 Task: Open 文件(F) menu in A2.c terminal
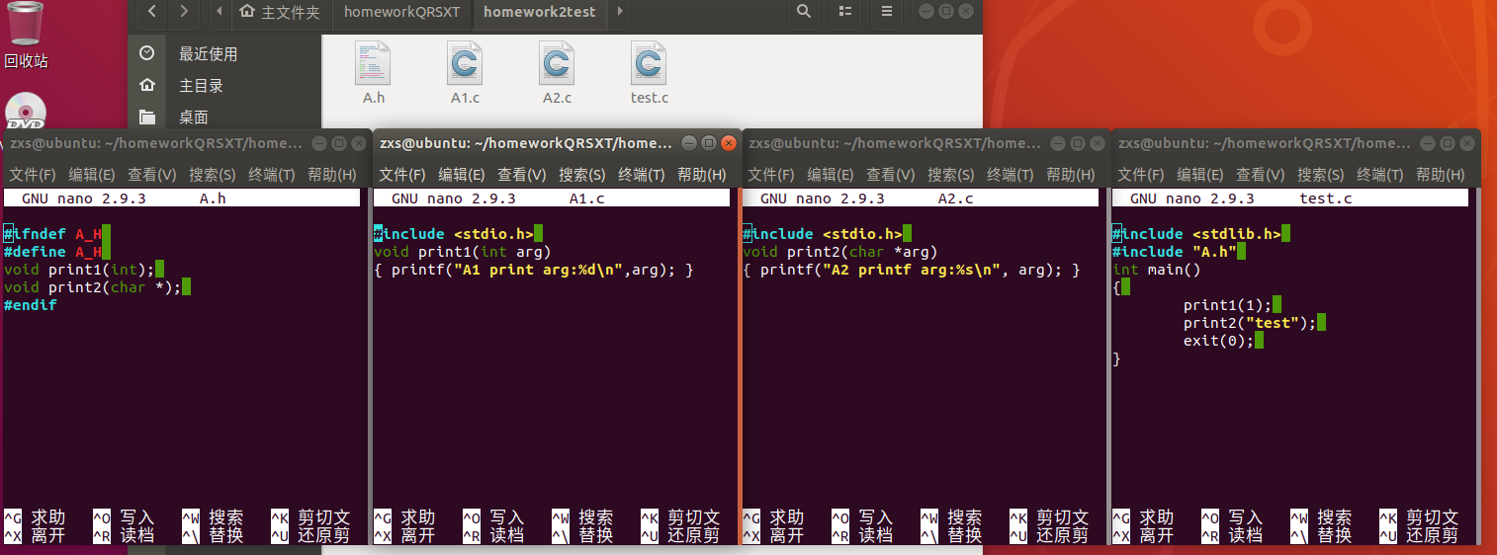pos(771,175)
